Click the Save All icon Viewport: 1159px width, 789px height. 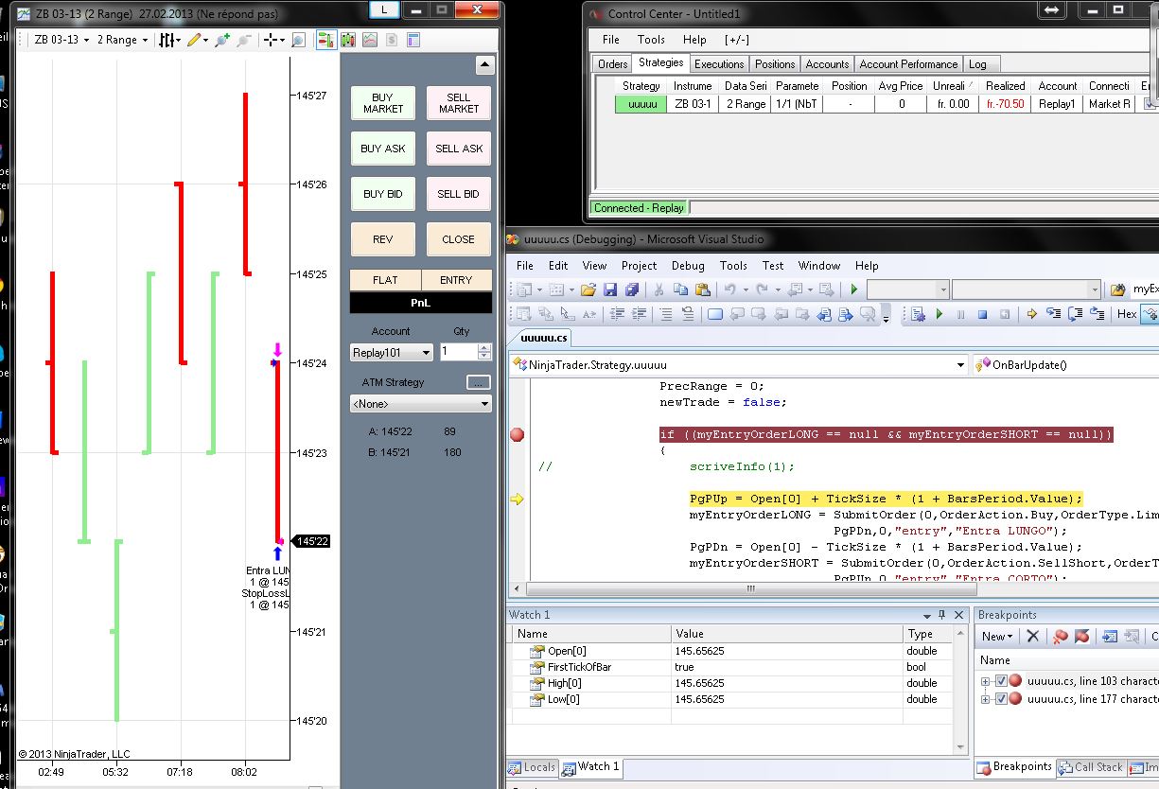pyautogui.click(x=631, y=289)
